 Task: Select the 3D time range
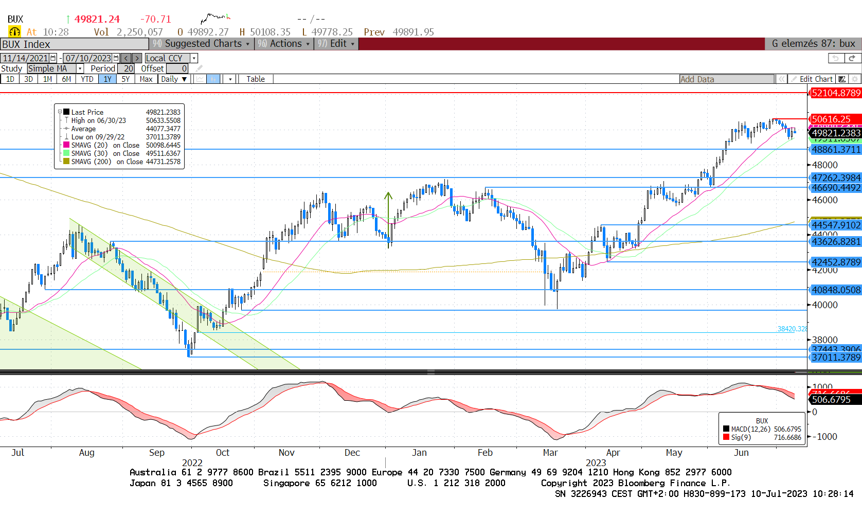(29, 79)
